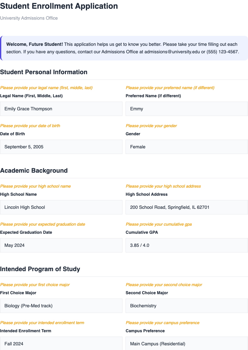248x350 pixels.
Task: Click the Academic Background section heading
Action: click(x=34, y=170)
